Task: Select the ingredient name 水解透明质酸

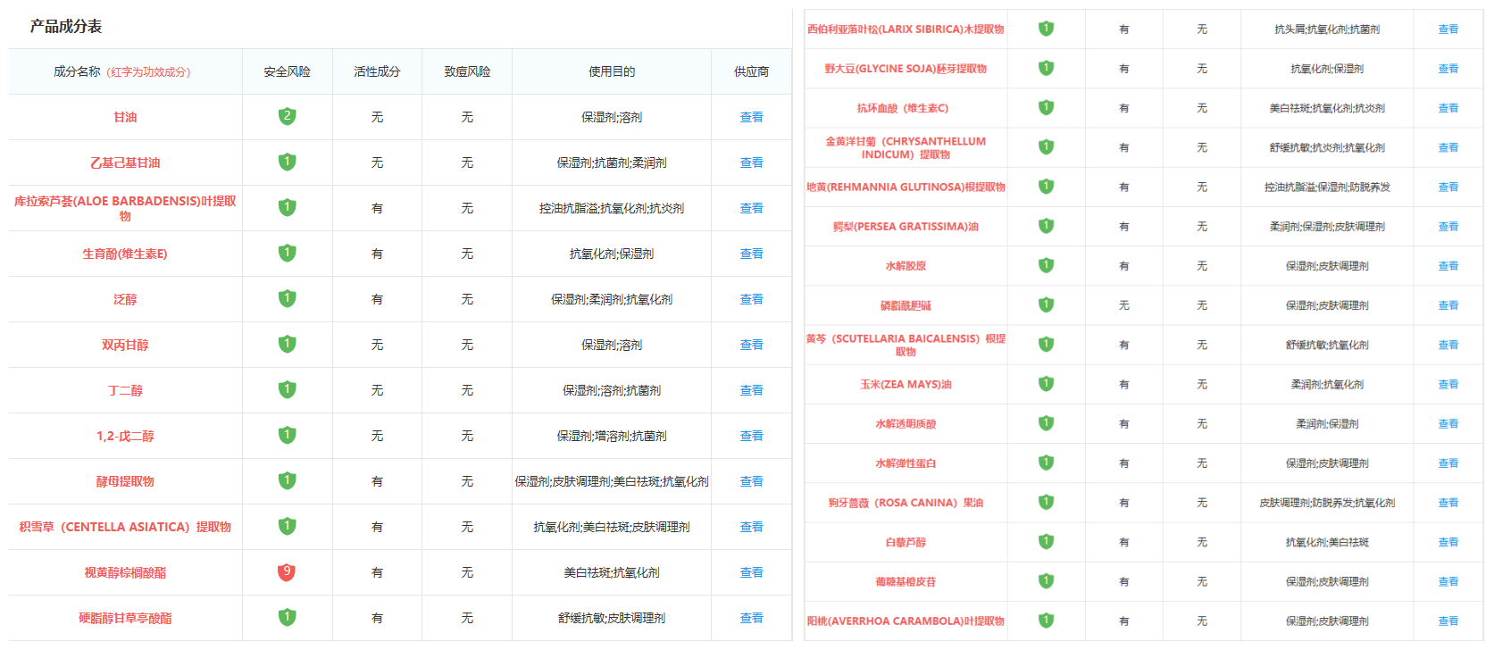Action: 906,424
